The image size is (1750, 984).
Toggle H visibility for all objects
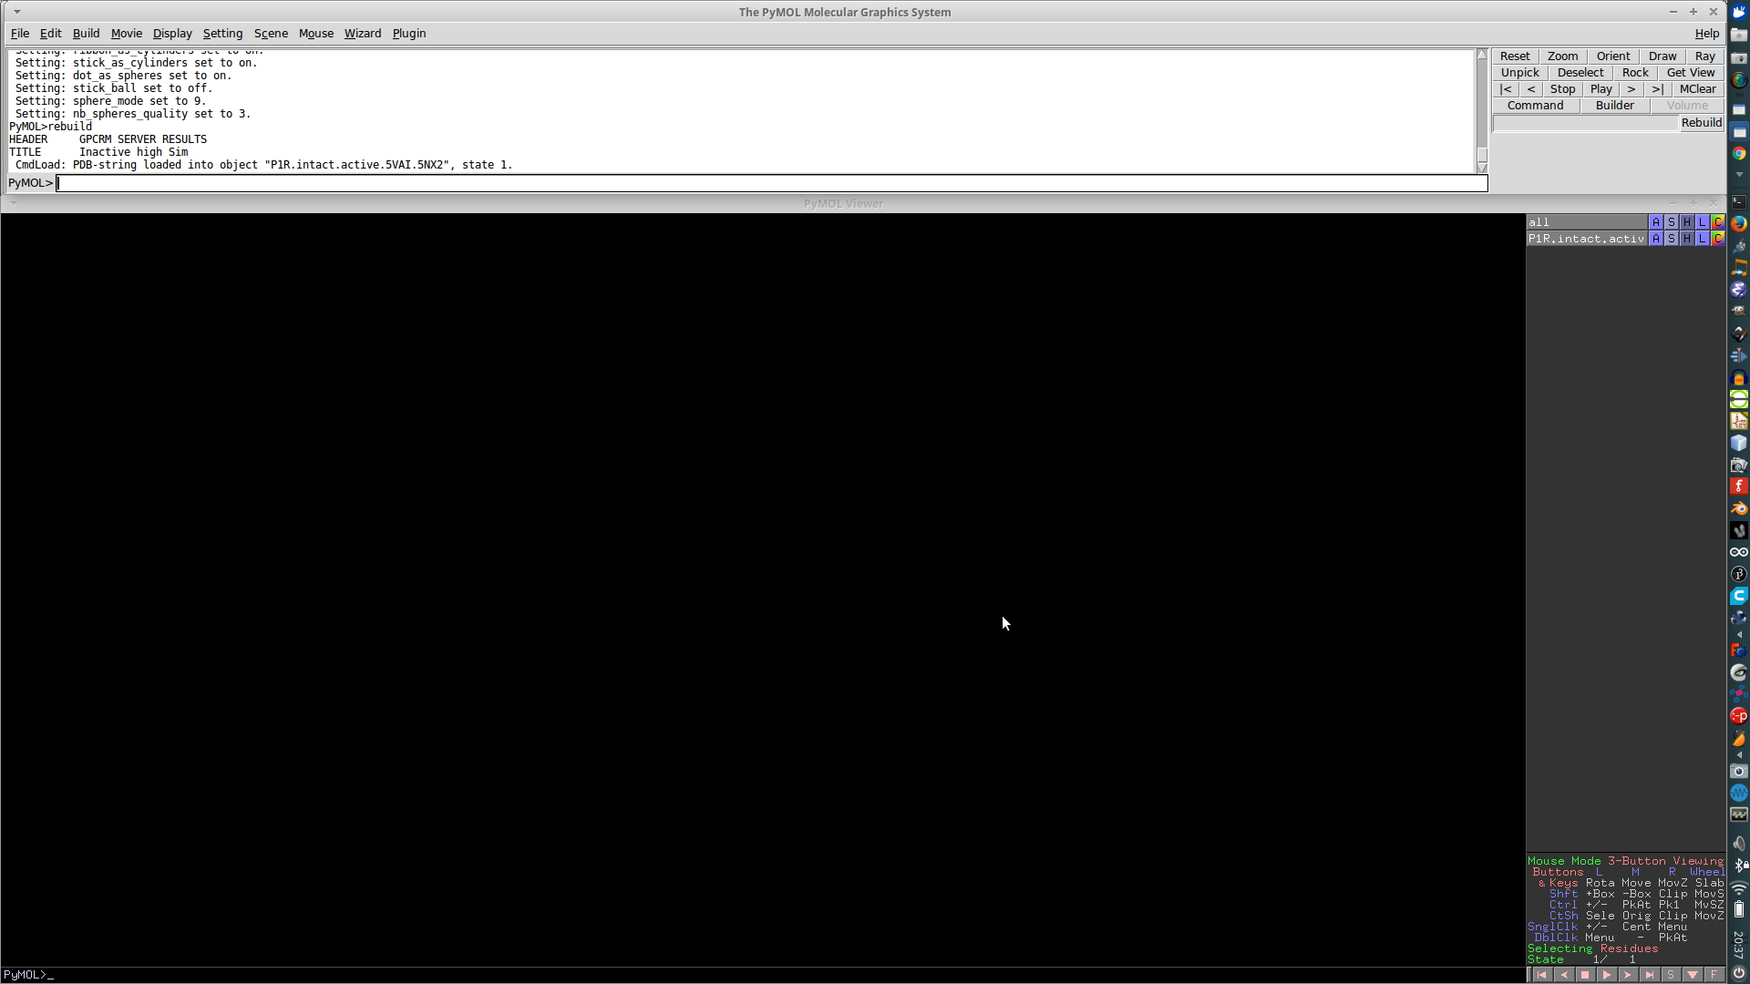point(1687,222)
